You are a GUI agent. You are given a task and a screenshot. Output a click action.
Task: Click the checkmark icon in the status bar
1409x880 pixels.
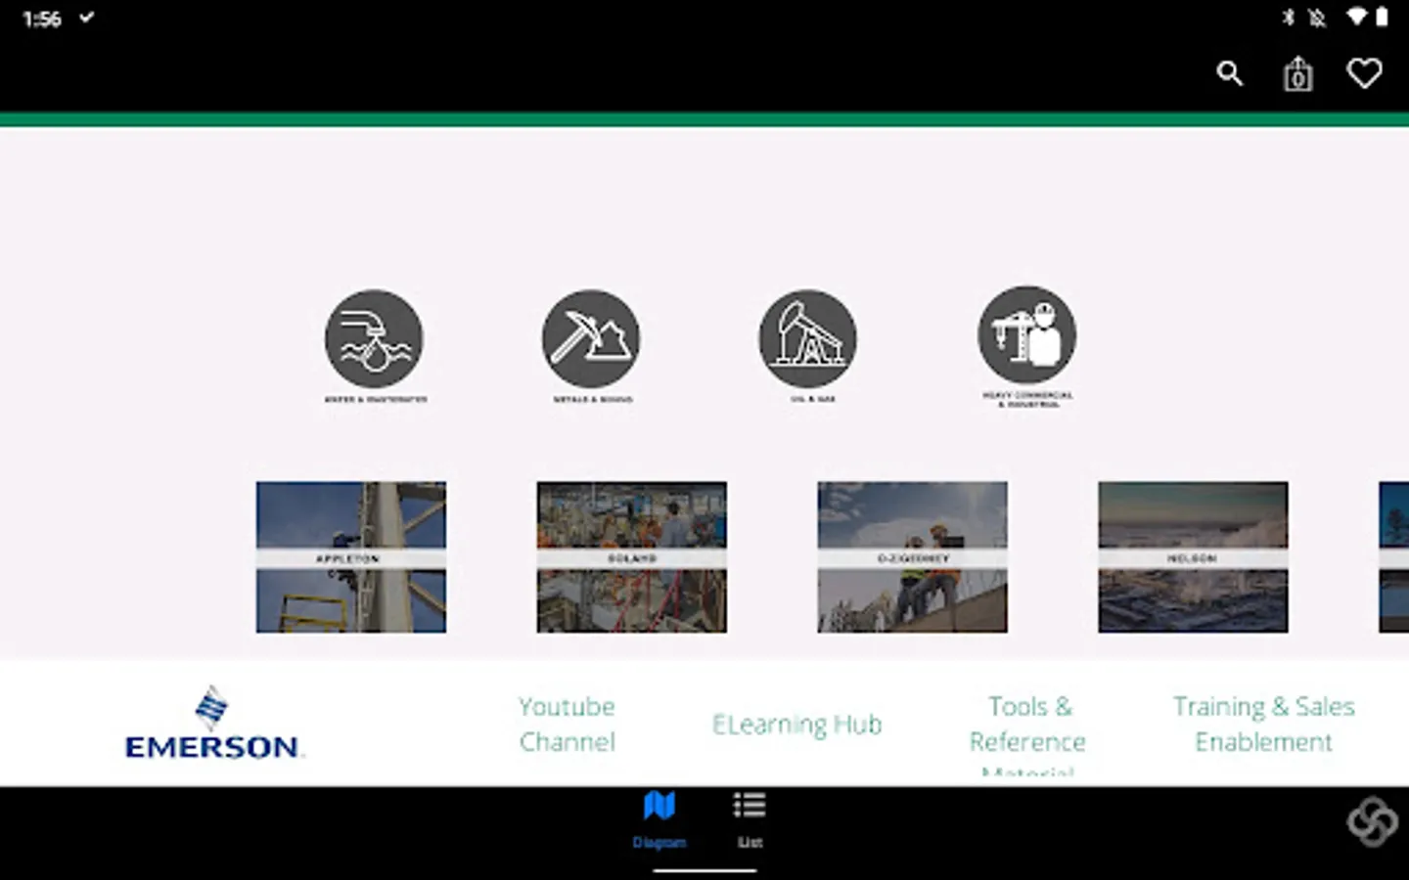(x=86, y=17)
